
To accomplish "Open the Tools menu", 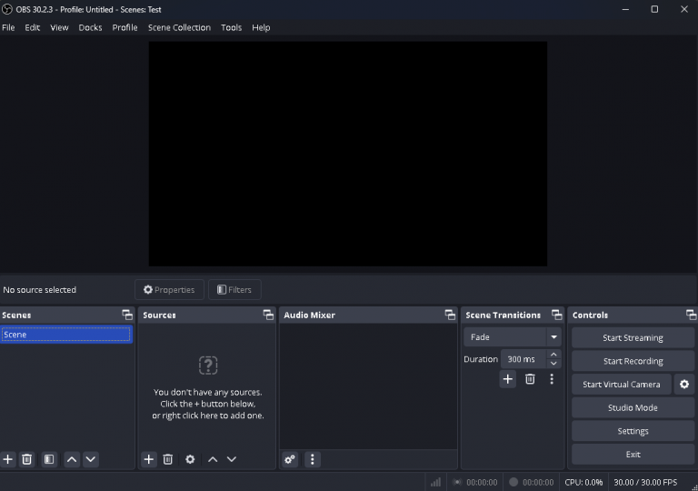I will 231,27.
